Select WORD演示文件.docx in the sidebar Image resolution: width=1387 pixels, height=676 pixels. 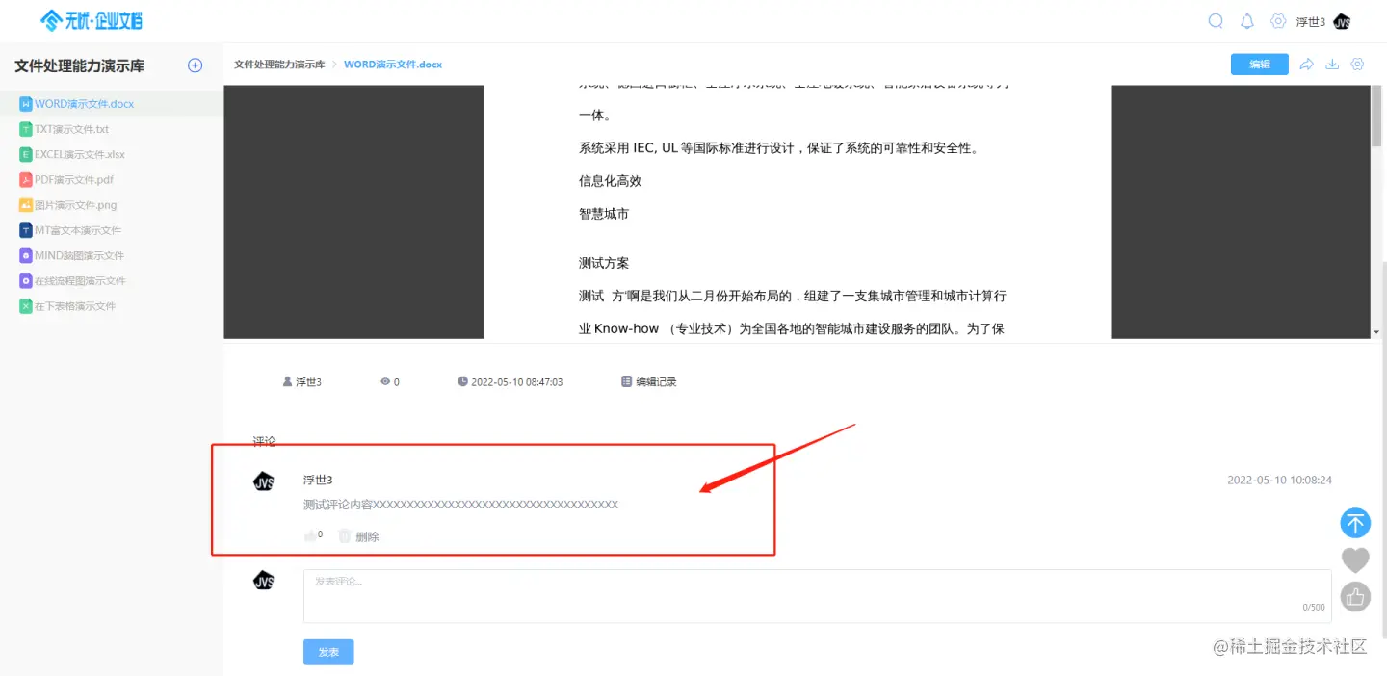[x=85, y=104]
